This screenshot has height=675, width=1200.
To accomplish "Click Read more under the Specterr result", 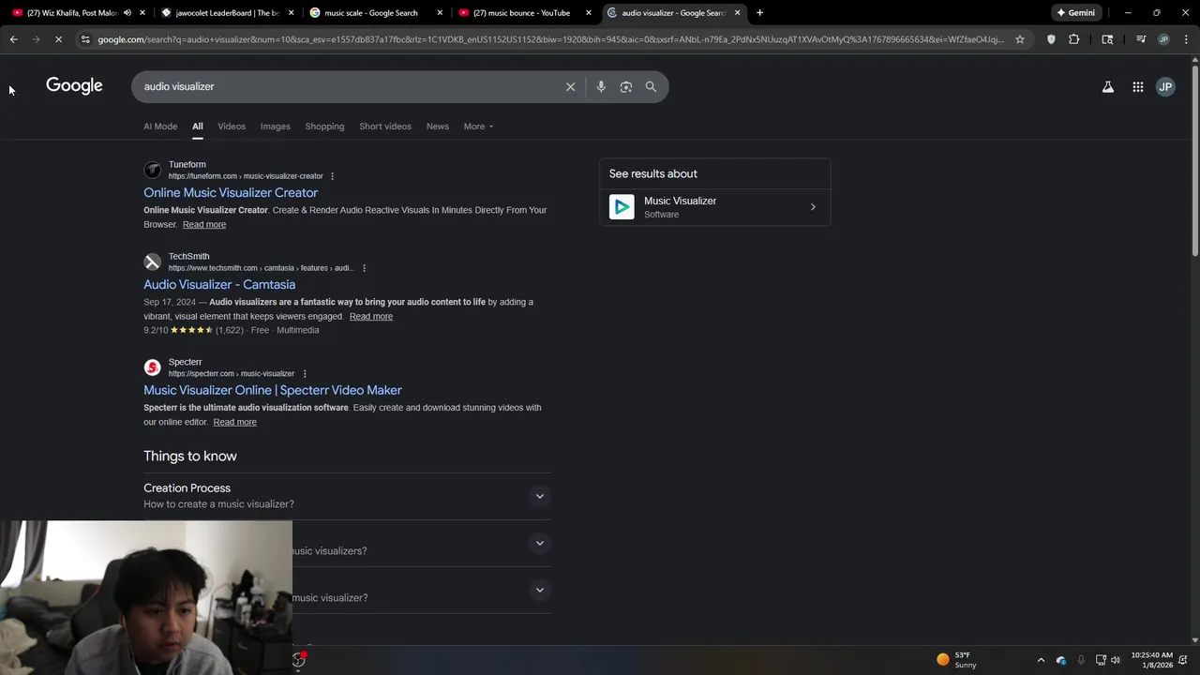I will [x=234, y=422].
